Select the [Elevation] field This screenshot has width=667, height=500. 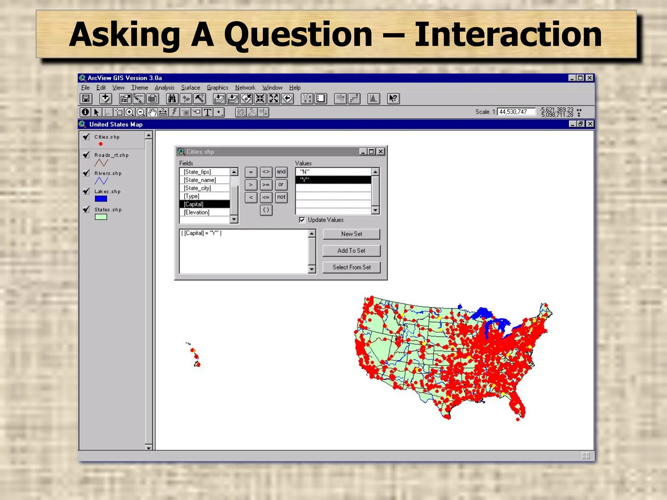[x=205, y=212]
